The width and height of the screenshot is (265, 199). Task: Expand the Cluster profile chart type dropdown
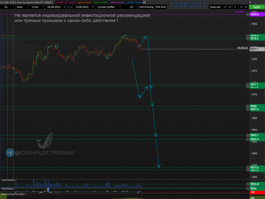tap(108, 7)
